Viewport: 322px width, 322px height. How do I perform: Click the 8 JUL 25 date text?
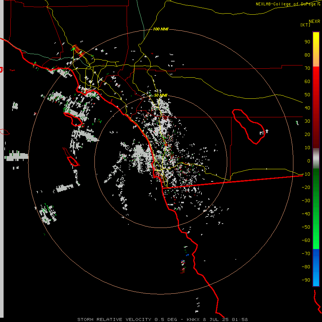[216, 319]
